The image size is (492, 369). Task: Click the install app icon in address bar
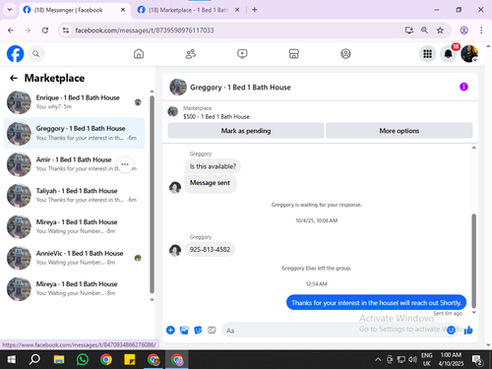click(x=408, y=31)
